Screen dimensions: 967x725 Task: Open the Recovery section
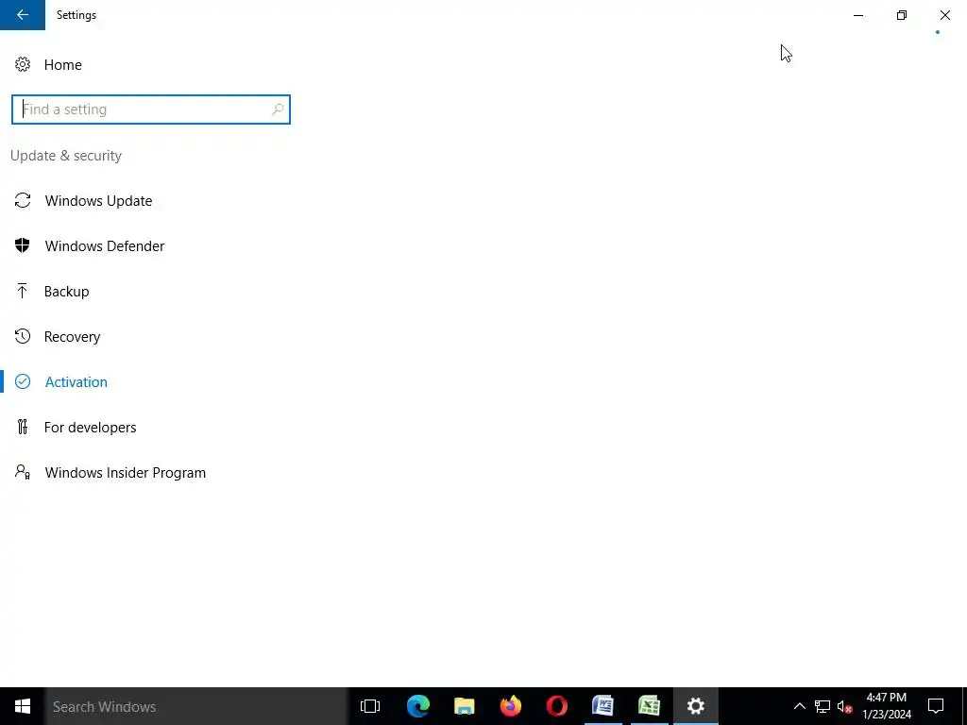(72, 337)
